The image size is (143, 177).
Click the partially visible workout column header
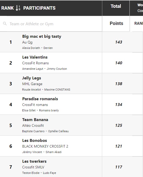pos(140,8)
